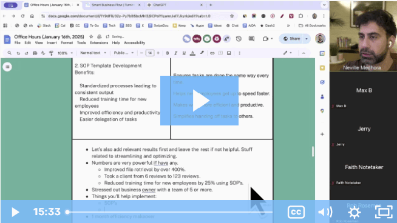Open the text color picker

[x=192, y=53]
